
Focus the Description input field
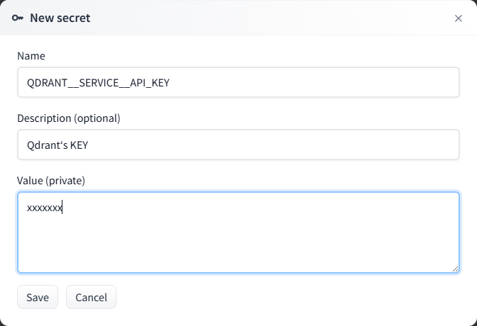(238, 145)
